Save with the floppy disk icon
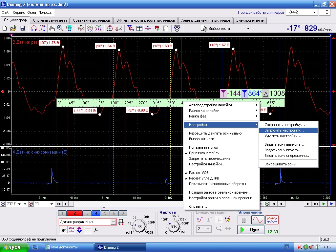This screenshot has height=252, width=336. (22, 28)
